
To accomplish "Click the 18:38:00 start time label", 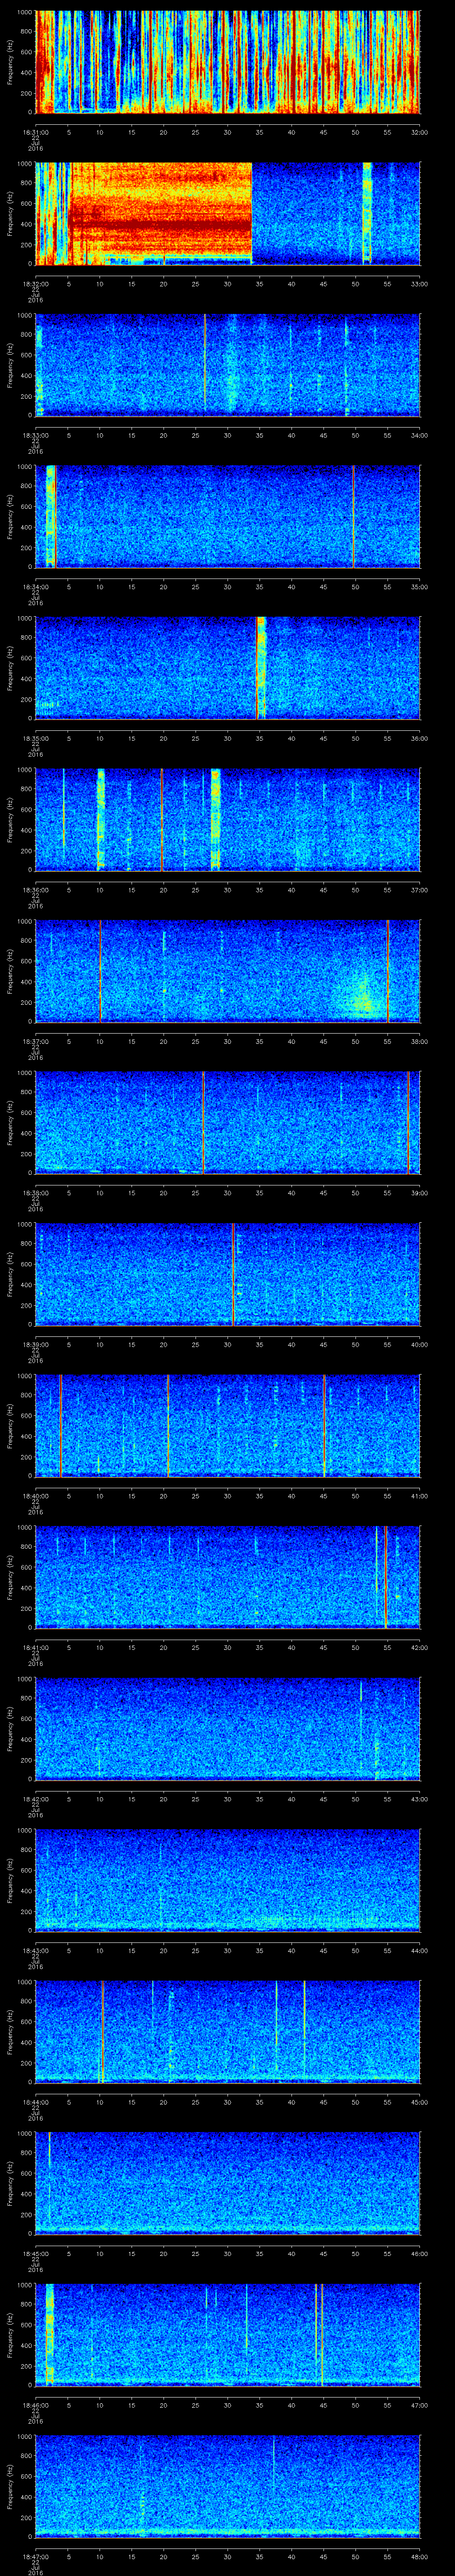I will click(35, 1192).
